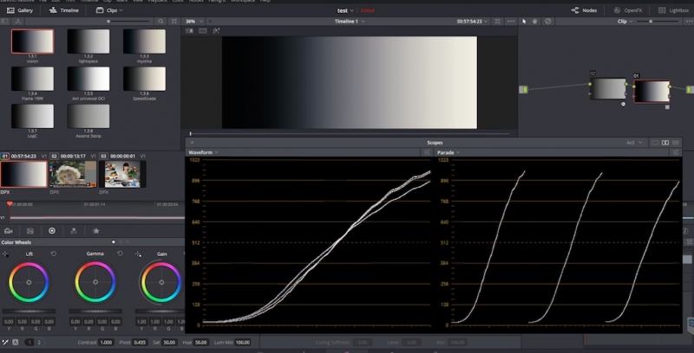Select the Camera Raw palette icon
This screenshot has width=694, height=353.
[x=9, y=231]
